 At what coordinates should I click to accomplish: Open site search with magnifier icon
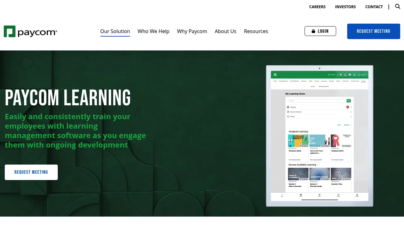[x=398, y=6]
